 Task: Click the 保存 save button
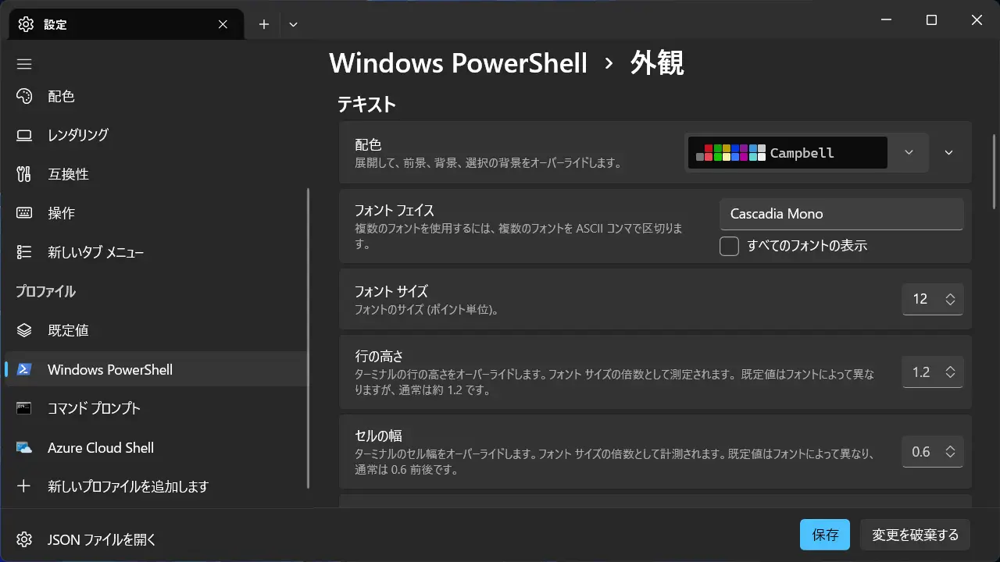(824, 535)
